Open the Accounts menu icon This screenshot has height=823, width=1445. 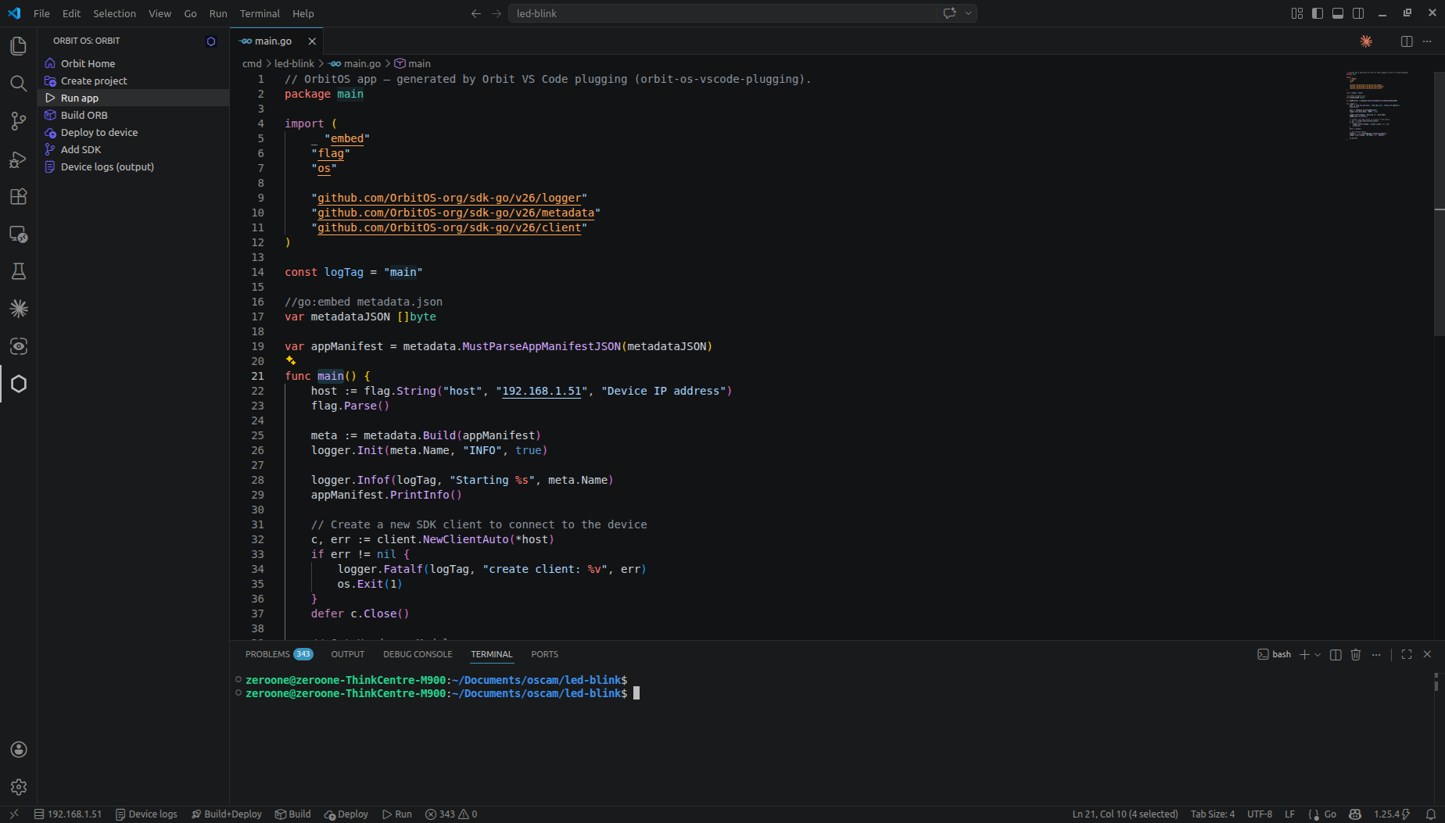[x=19, y=750]
